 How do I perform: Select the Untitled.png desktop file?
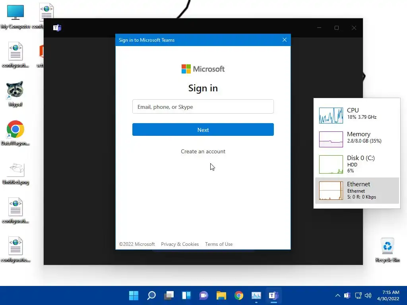(16, 173)
